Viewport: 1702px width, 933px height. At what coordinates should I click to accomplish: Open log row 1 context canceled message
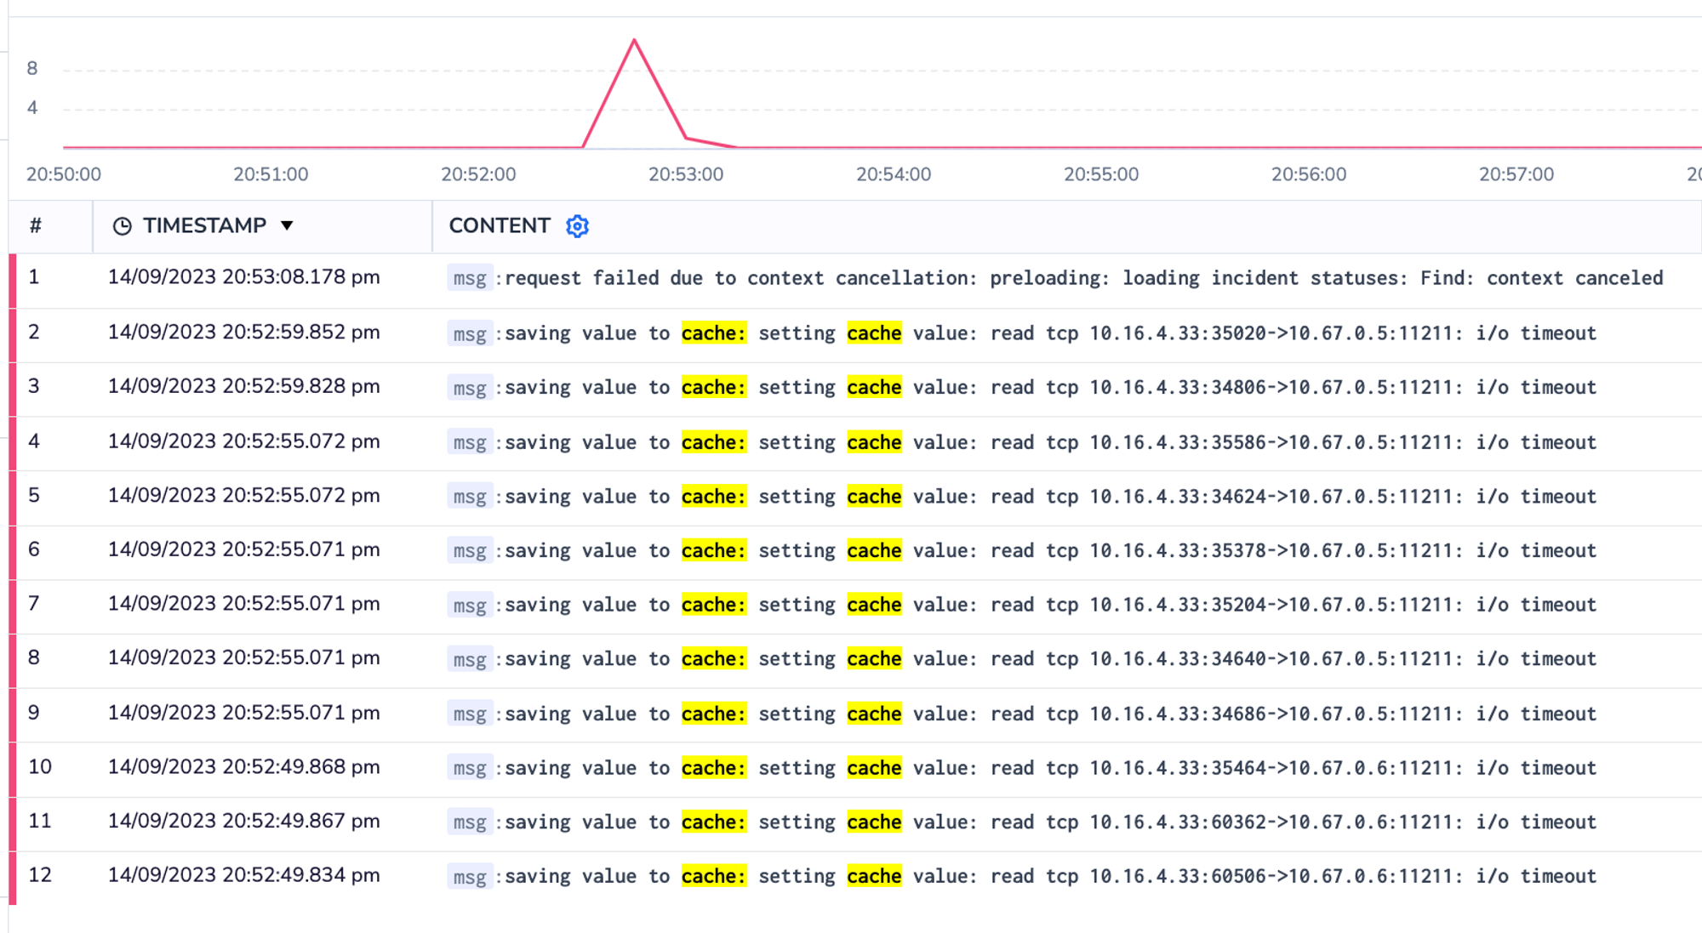coord(1082,278)
